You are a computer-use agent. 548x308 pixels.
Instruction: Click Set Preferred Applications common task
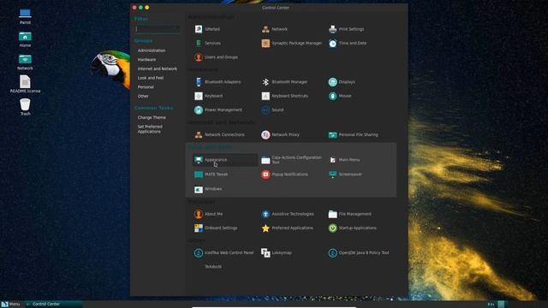click(150, 129)
